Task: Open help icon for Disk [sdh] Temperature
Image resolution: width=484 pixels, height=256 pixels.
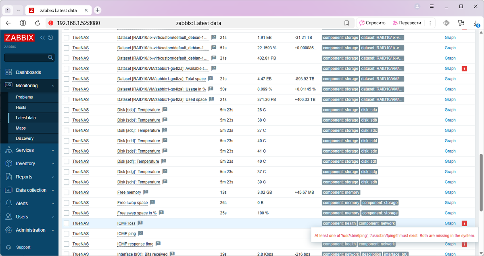Action: coord(165,182)
